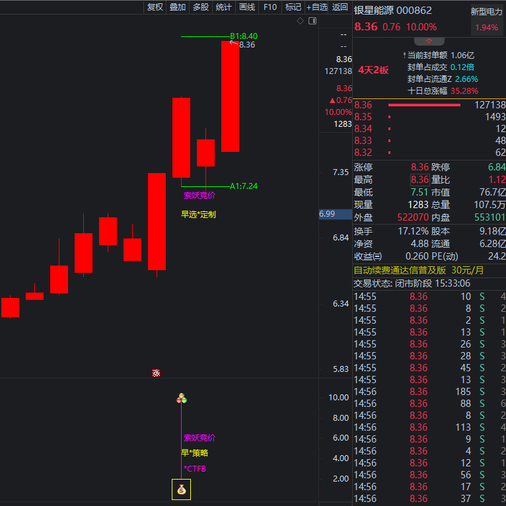The height and width of the screenshot is (506, 506).
Task: Add stock to watchlist with +自选
Action: [x=317, y=7]
